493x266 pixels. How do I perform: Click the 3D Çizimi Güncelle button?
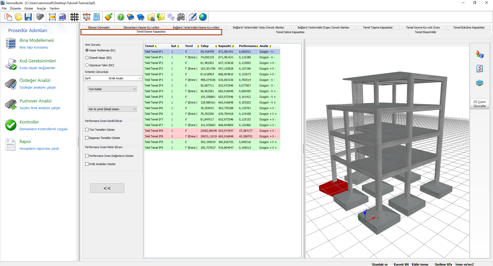[479, 104]
